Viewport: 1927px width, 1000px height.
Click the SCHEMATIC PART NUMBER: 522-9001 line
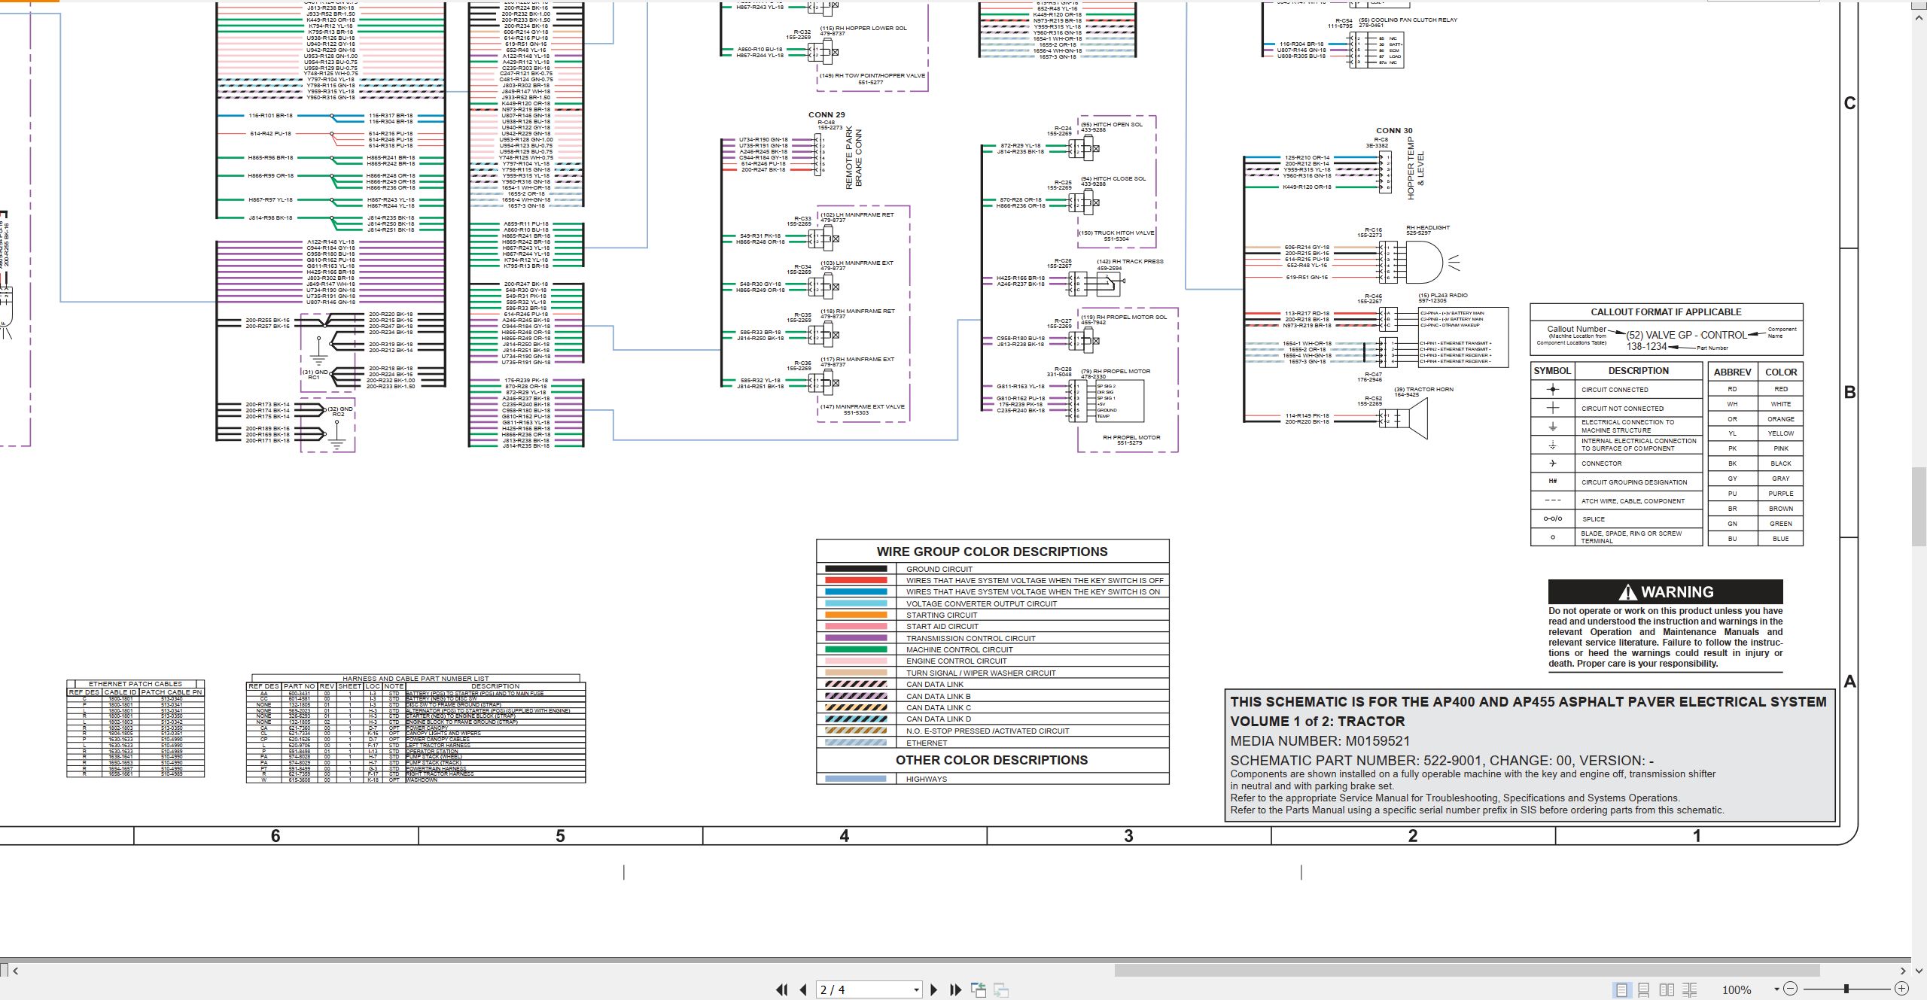(x=1442, y=761)
